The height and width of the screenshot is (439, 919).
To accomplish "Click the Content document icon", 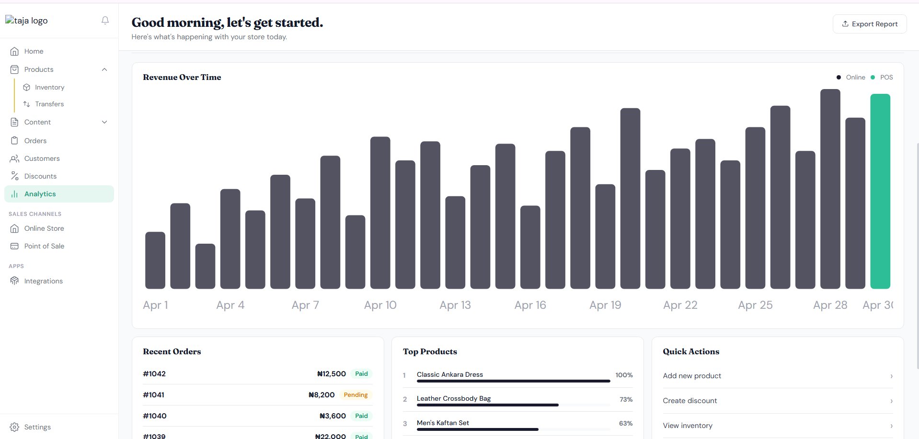I will (14, 122).
